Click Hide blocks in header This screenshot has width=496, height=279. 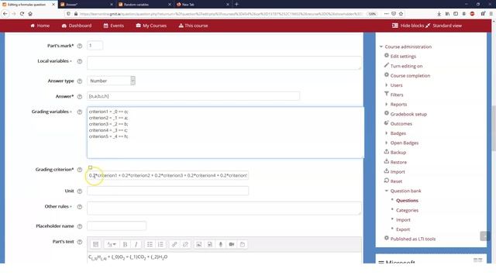coord(408,26)
